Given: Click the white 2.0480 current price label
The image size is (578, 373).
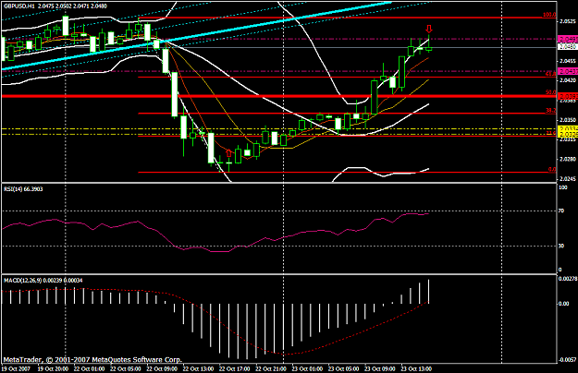Looking at the screenshot, I should tap(568, 47).
